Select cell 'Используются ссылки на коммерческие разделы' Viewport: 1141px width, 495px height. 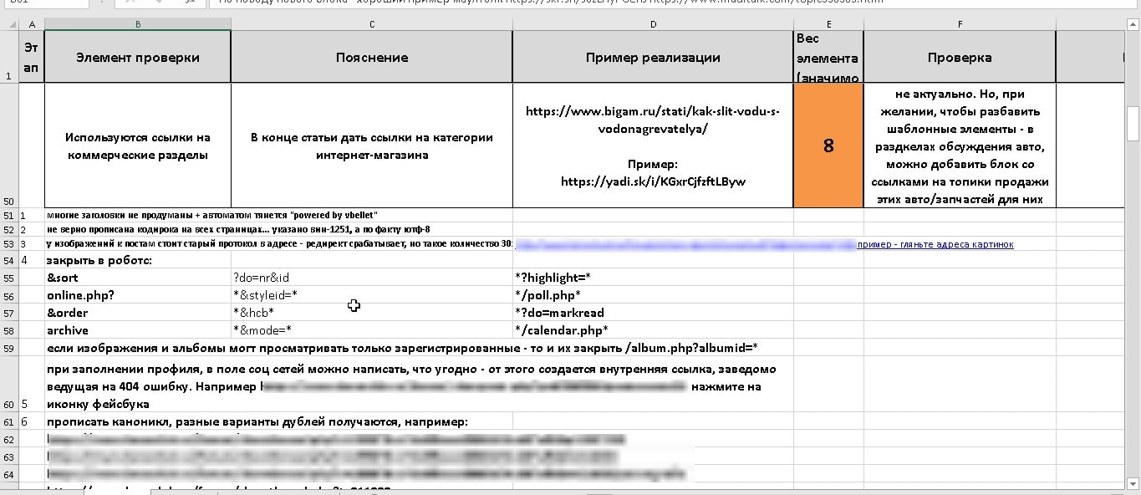[x=138, y=145]
